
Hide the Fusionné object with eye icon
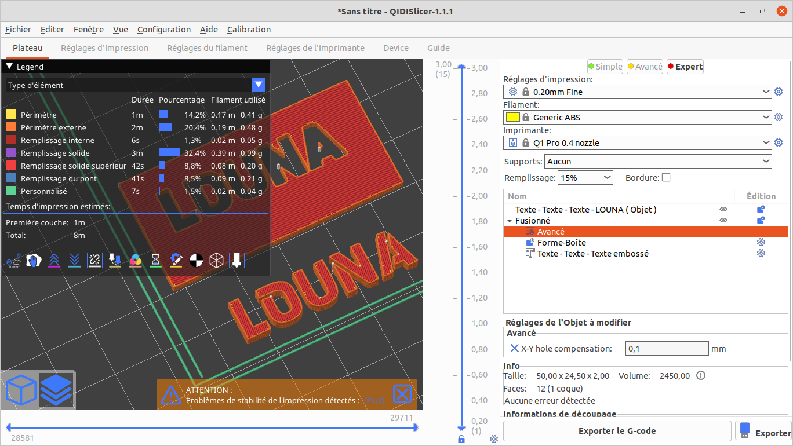click(x=723, y=220)
